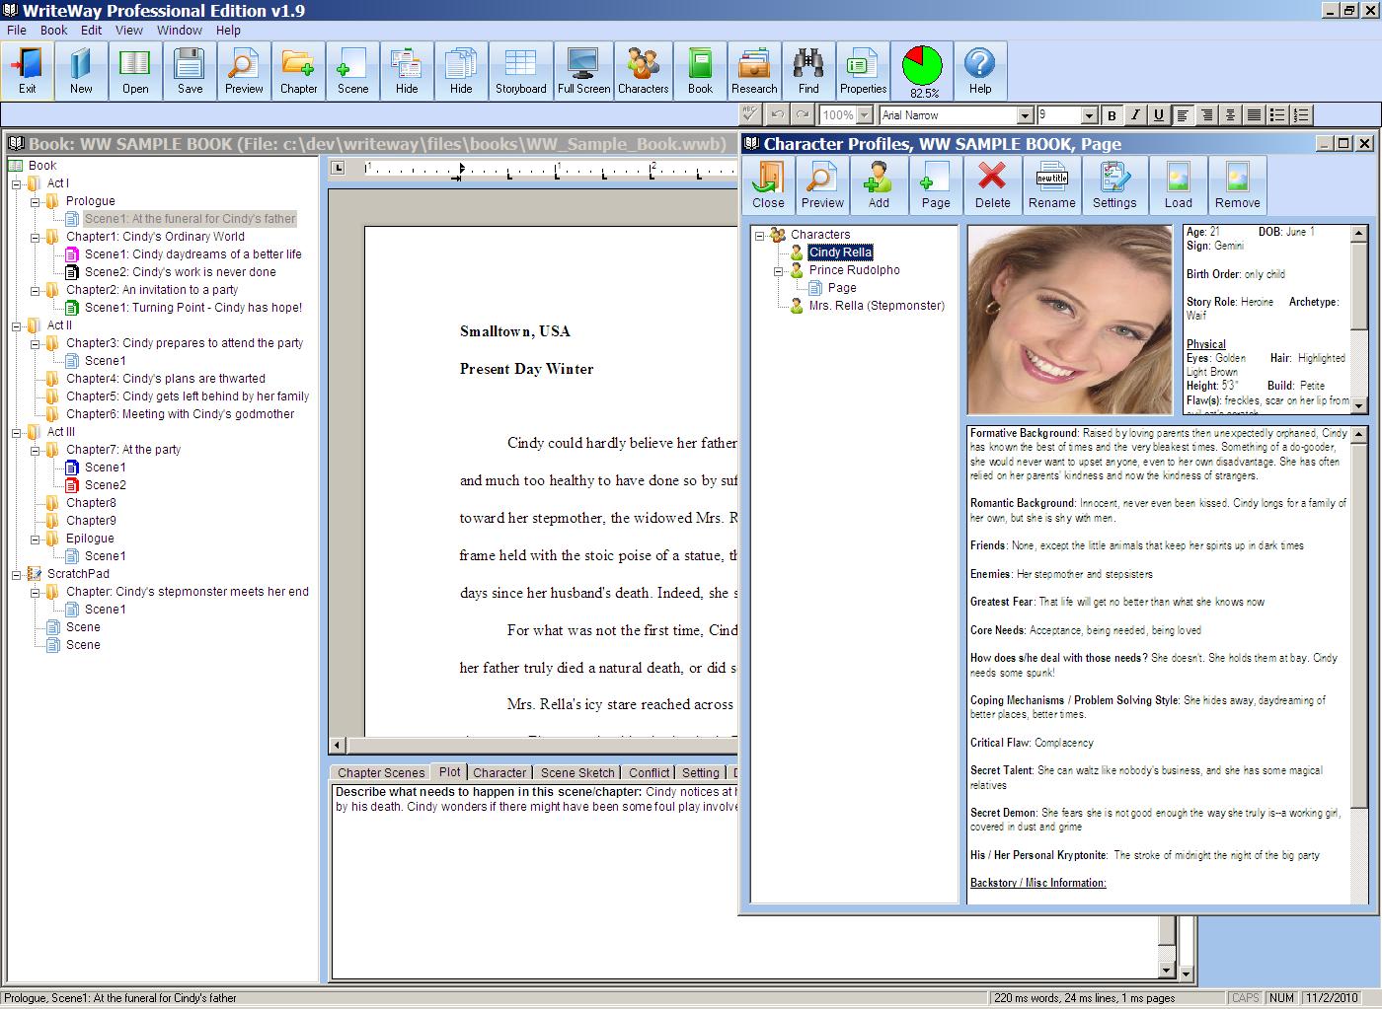The width and height of the screenshot is (1382, 1009).
Task: Set text alignment to justified
Action: [1254, 115]
